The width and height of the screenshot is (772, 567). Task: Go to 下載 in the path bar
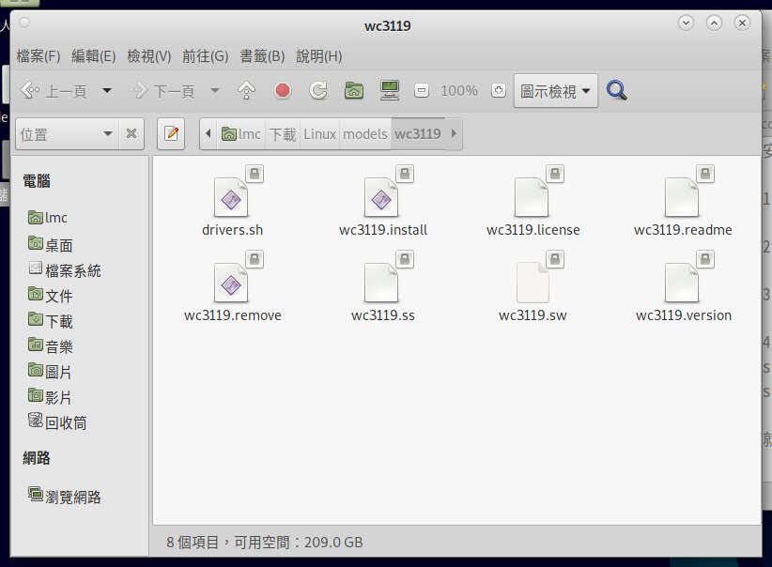coord(283,134)
